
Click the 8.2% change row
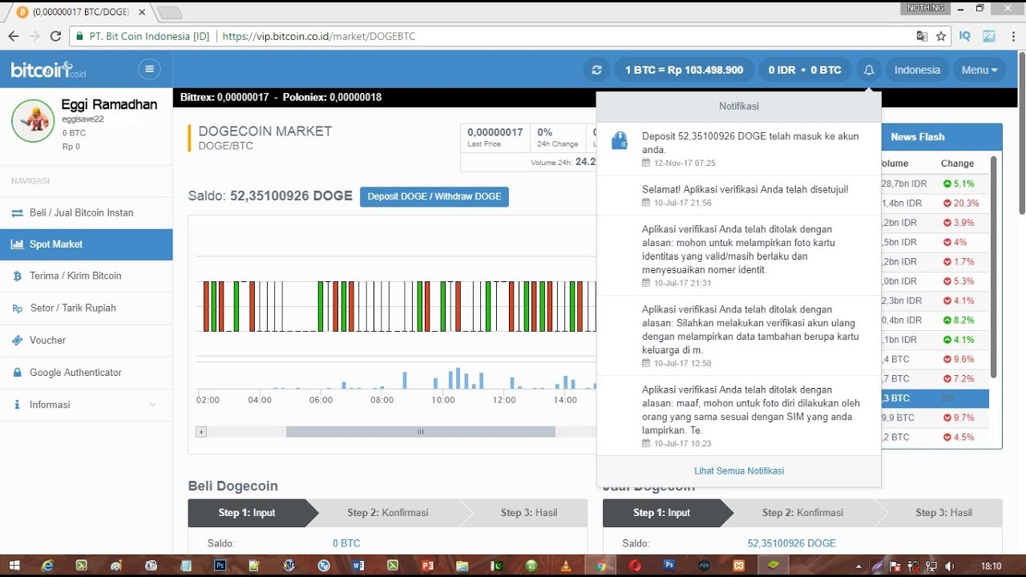(x=935, y=320)
